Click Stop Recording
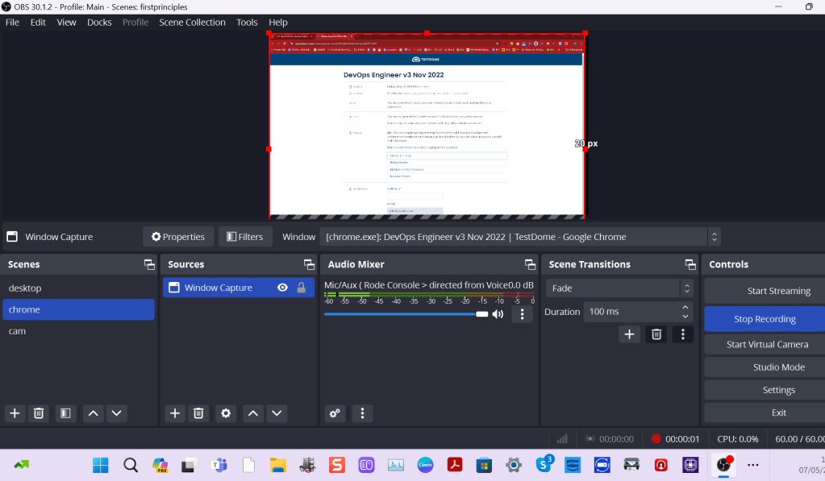Viewport: 825px width, 481px height. pyautogui.click(x=765, y=319)
